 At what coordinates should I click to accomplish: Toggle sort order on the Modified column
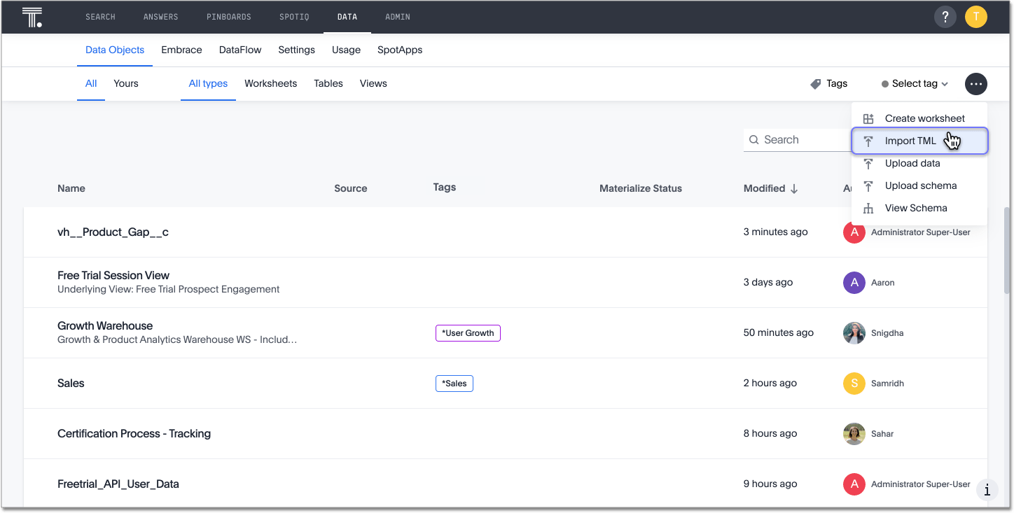coord(792,188)
